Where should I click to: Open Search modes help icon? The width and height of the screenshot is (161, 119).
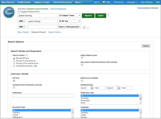pos(26,55)
